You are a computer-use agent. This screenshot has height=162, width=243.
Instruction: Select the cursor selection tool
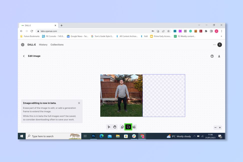pyautogui.click(x=109, y=127)
